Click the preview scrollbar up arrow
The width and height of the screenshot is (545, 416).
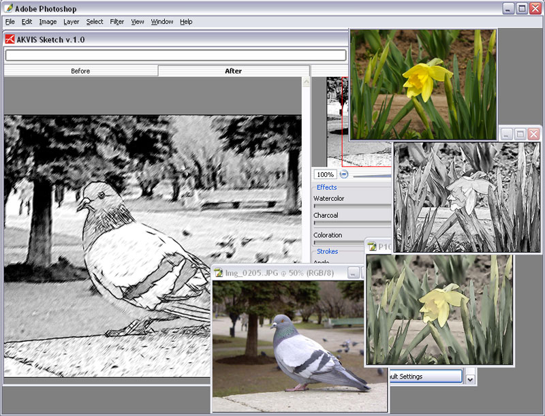tap(306, 82)
